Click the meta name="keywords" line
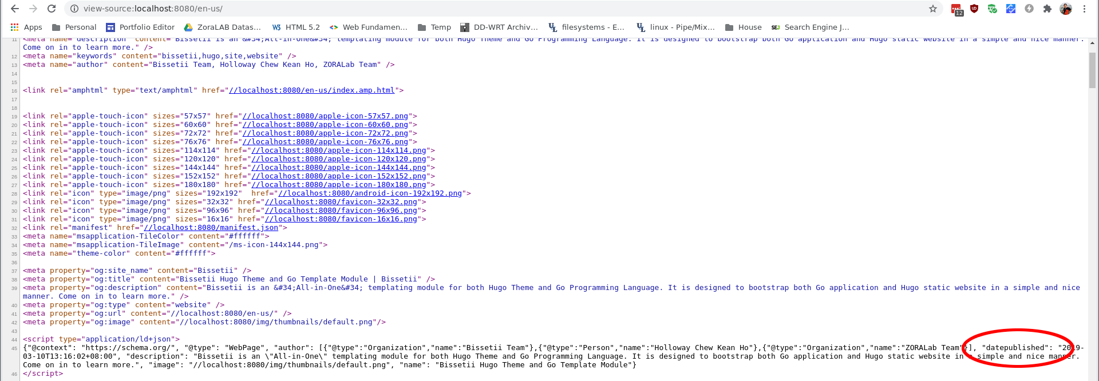The height and width of the screenshot is (381, 1099). coord(160,56)
